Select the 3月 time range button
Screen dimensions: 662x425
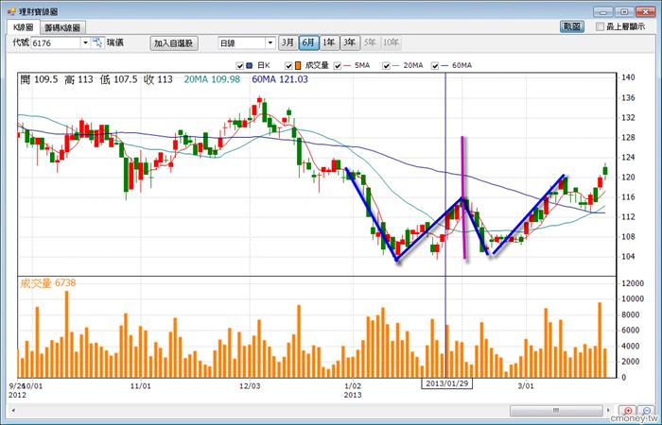(x=287, y=43)
